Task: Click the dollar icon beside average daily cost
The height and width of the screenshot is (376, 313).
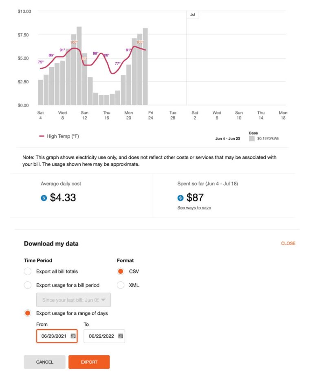Action: point(44,198)
